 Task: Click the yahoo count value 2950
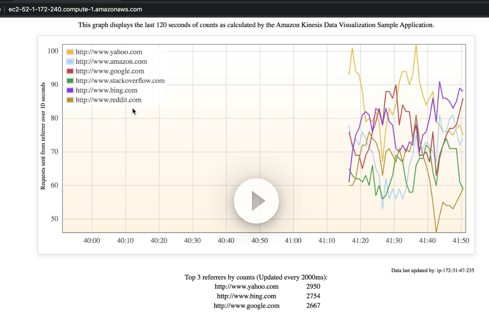(x=313, y=286)
